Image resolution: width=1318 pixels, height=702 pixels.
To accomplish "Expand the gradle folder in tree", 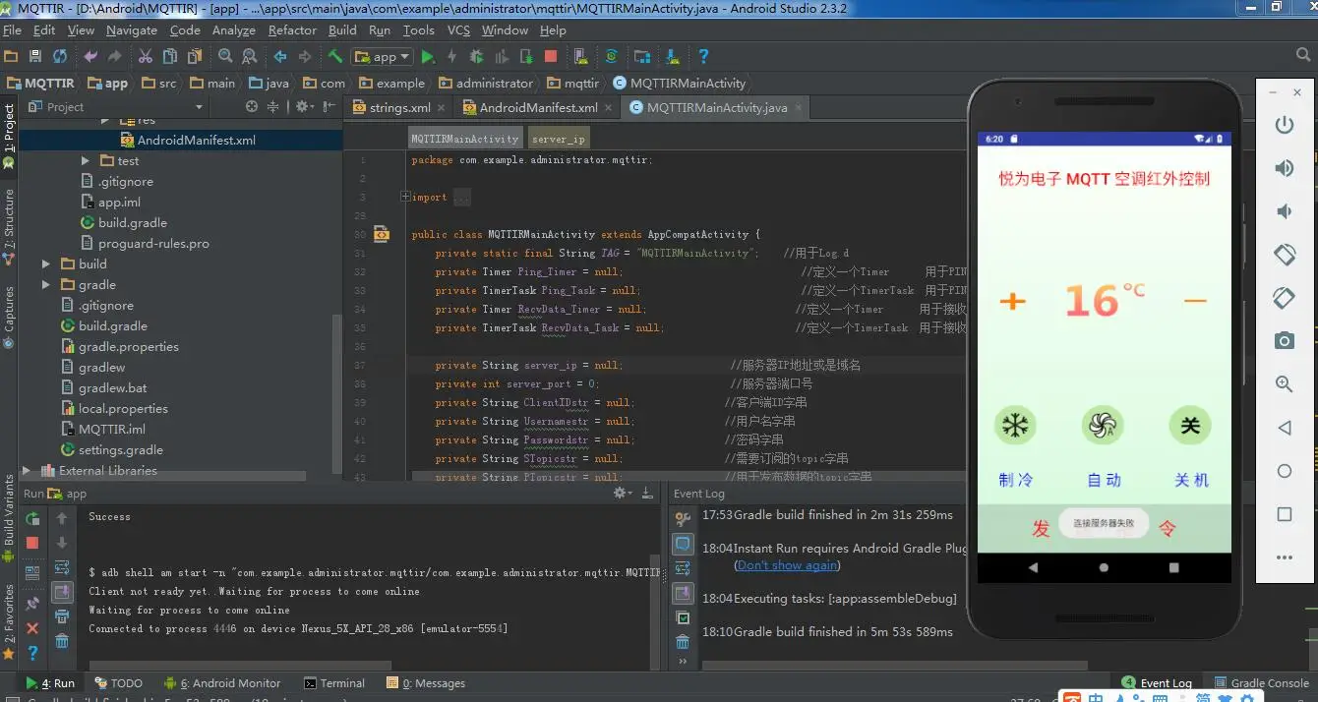I will pyautogui.click(x=45, y=284).
